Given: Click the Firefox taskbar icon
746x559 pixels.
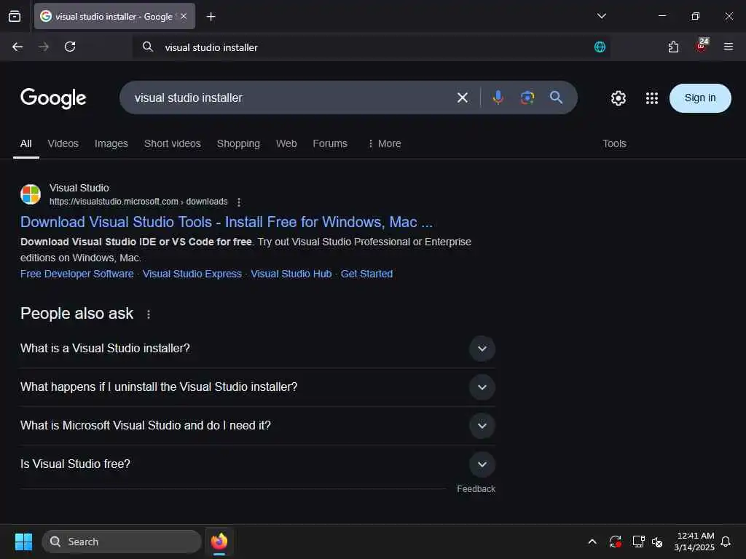Looking at the screenshot, I should [219, 542].
